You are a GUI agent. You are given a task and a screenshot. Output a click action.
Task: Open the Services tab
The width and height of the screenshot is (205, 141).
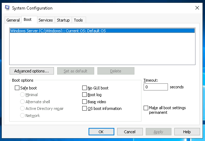coord(46,20)
